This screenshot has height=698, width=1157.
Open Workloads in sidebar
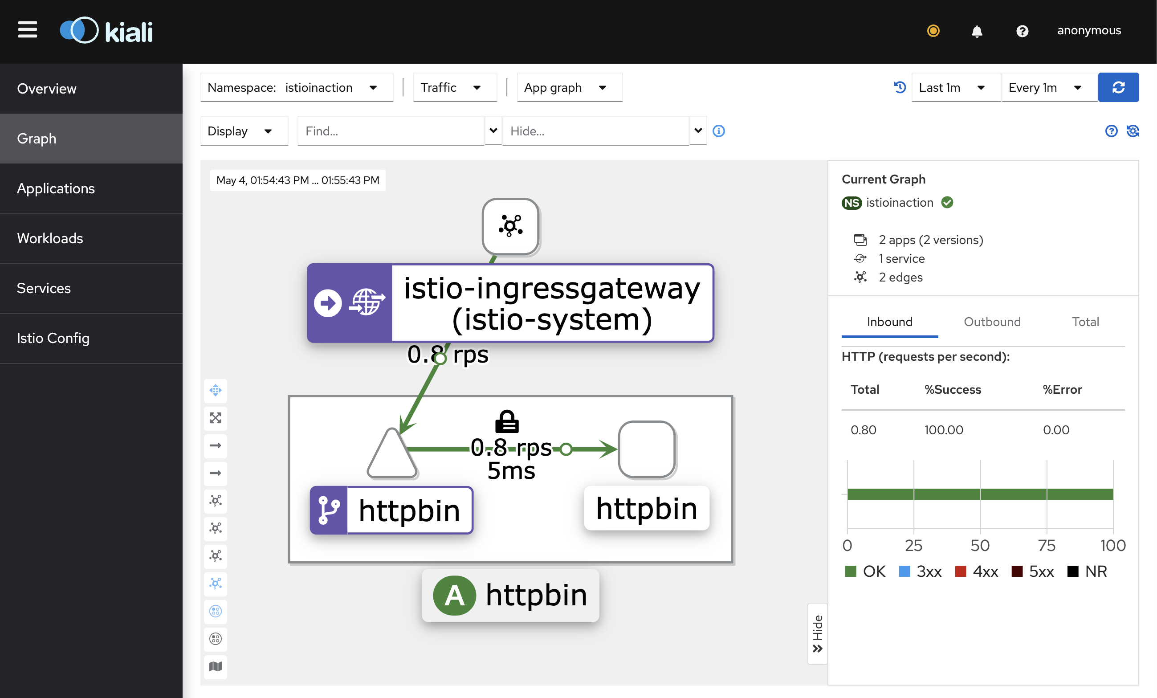coord(91,239)
